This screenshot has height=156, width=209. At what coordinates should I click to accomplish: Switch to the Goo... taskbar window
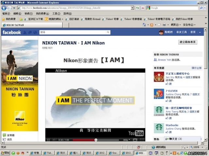(114, 153)
